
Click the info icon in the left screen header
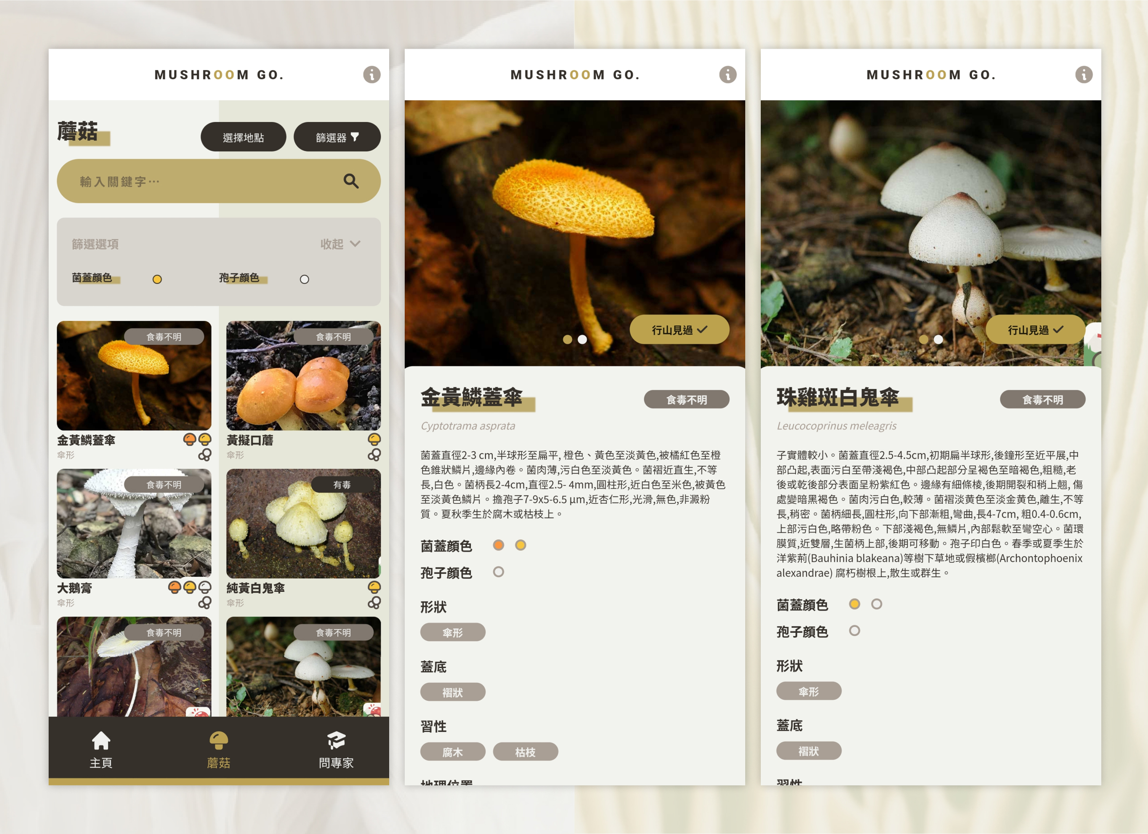click(x=372, y=75)
